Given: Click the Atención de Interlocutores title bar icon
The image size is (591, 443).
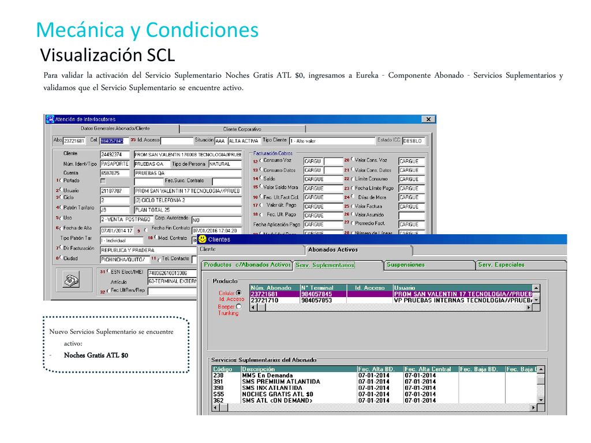Looking at the screenshot, I should [x=50, y=119].
